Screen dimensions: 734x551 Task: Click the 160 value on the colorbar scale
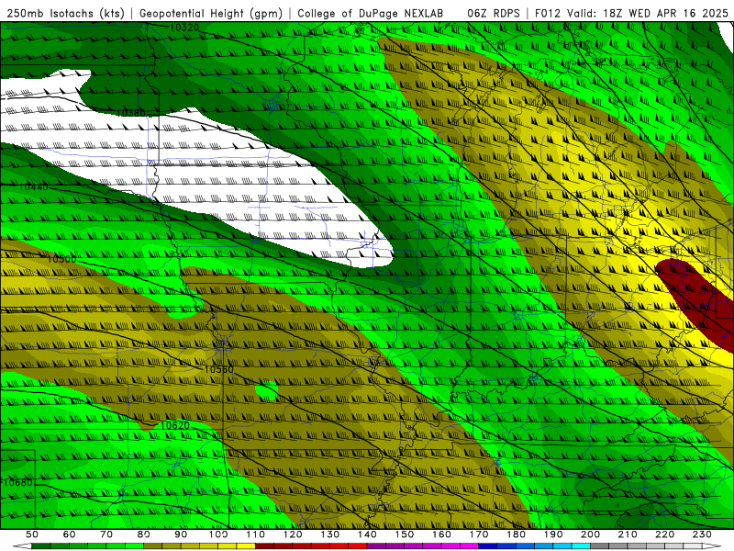tap(441, 534)
